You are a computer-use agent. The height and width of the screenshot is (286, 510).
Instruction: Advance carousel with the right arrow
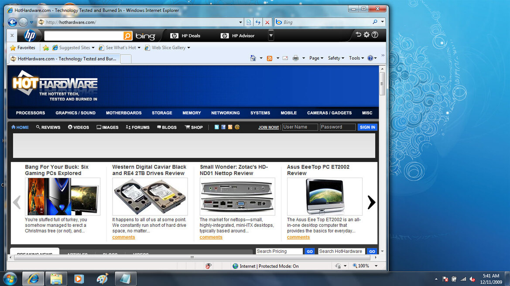coord(371,202)
